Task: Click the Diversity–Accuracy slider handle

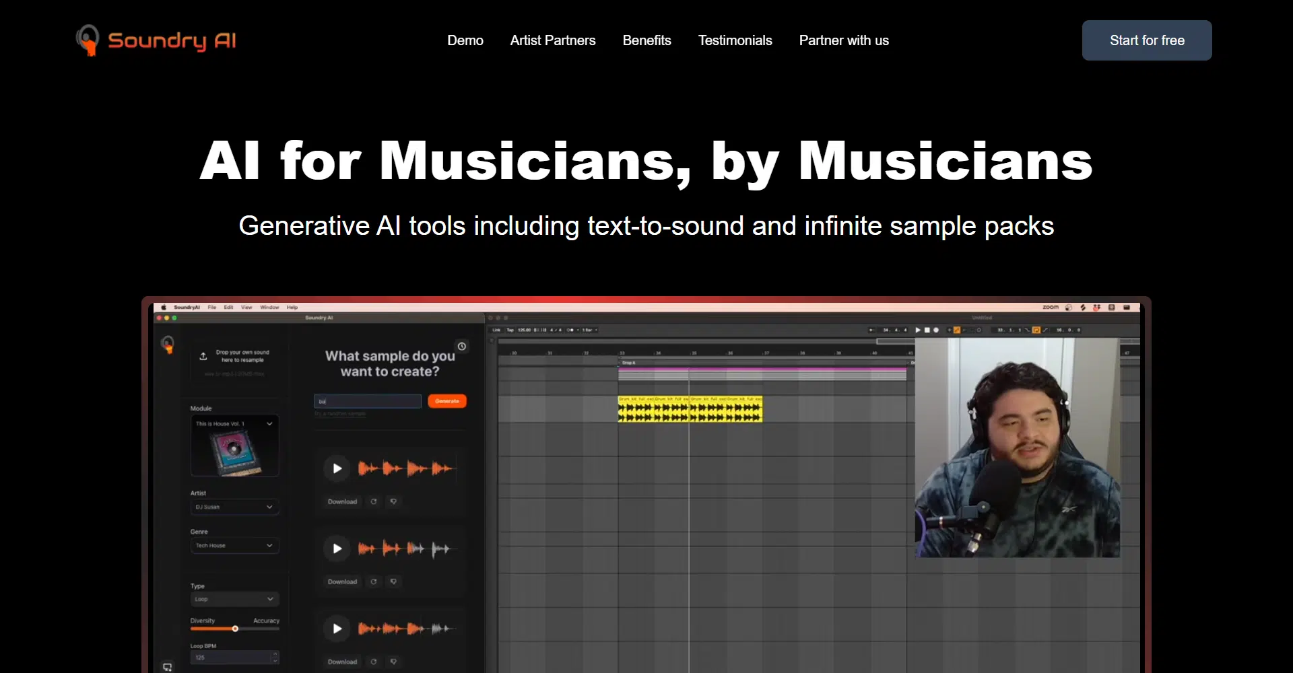Action: coord(235,629)
